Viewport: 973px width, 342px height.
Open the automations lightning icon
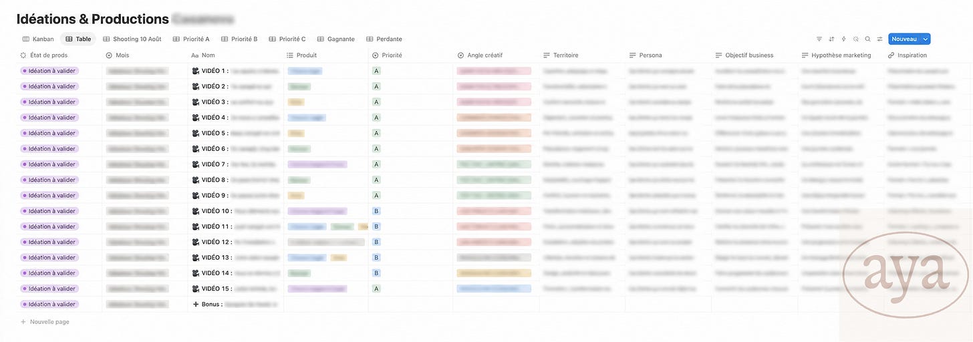843,39
